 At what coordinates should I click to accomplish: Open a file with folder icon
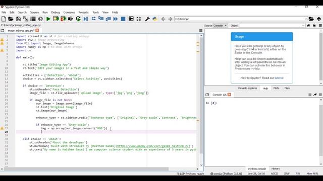tap(11, 19)
